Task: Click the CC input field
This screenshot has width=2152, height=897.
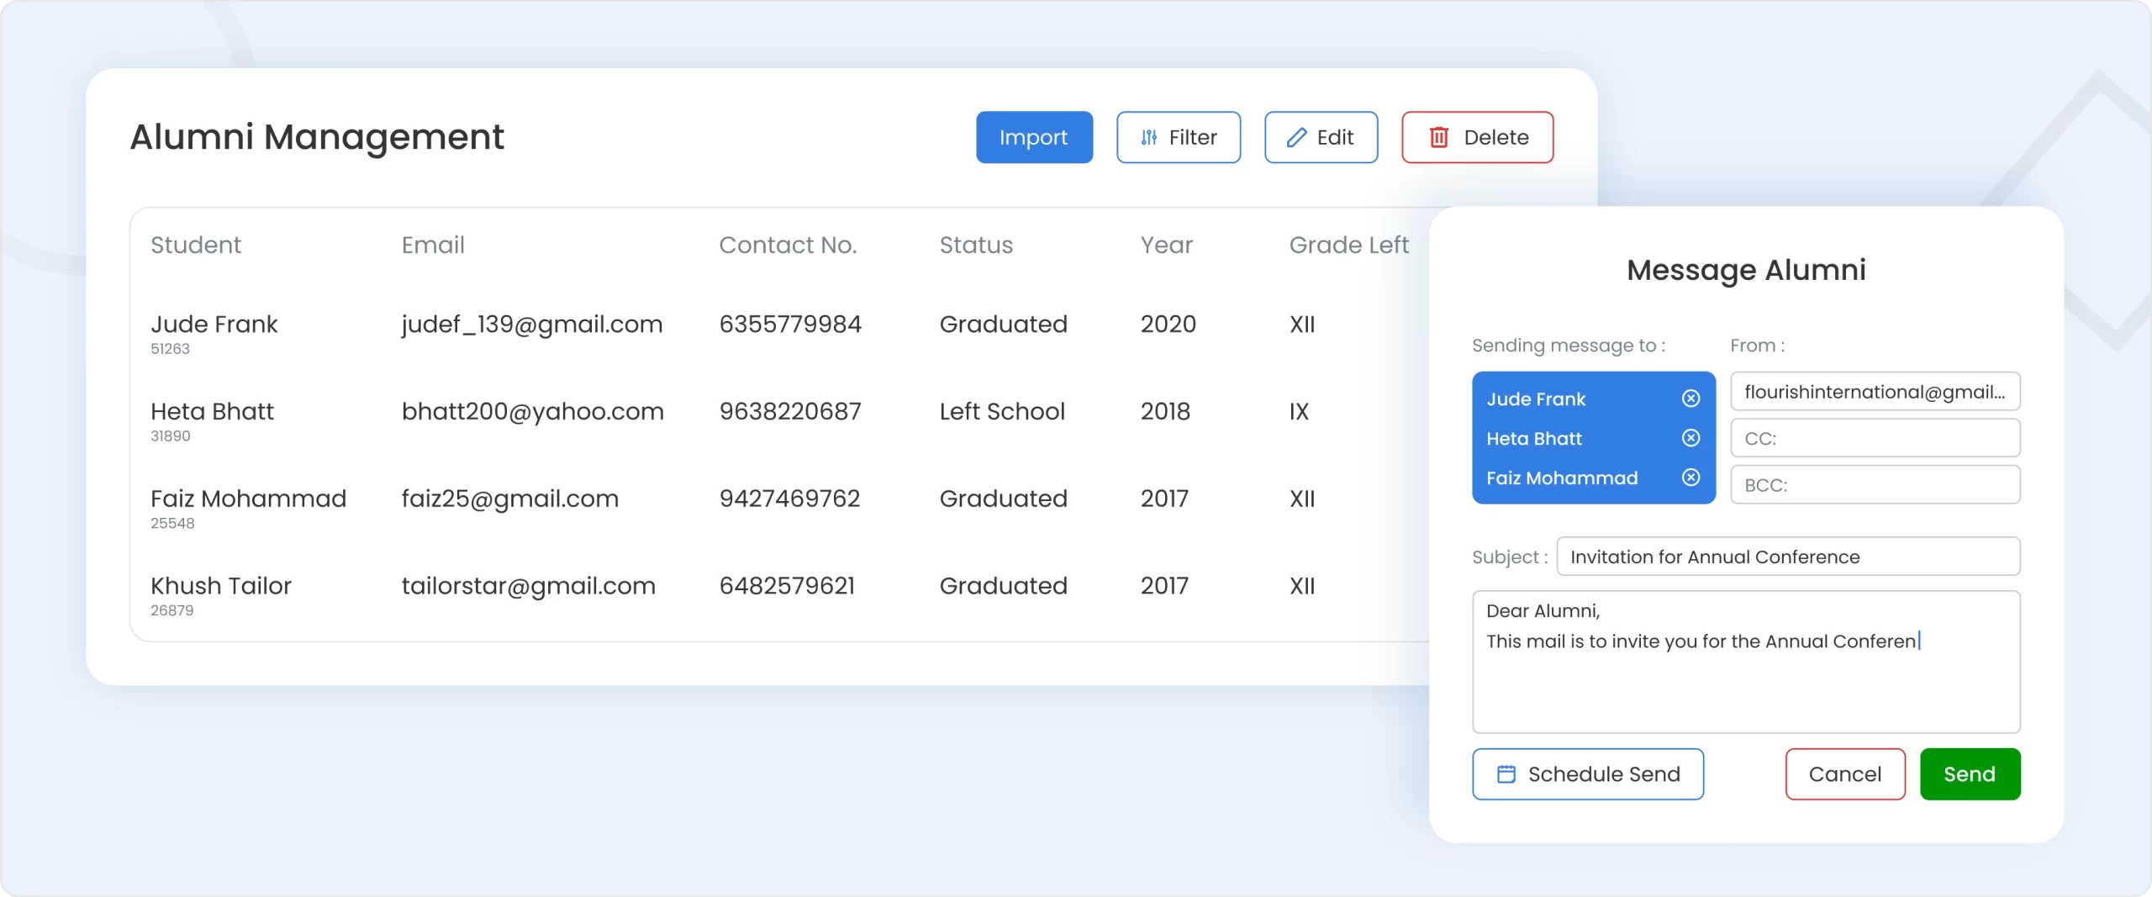Action: point(1875,437)
